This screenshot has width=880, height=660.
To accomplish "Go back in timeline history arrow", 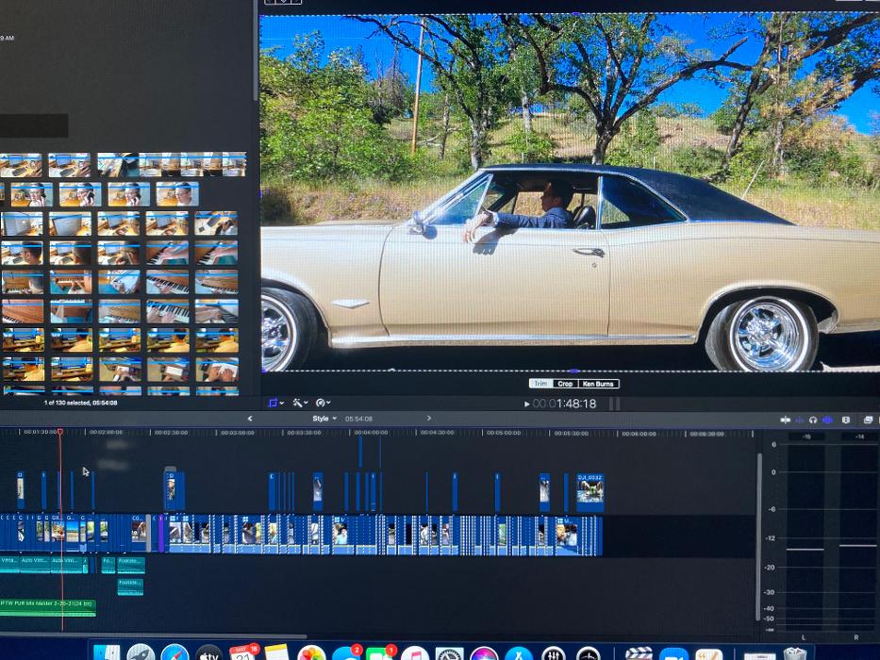I will pyautogui.click(x=250, y=419).
